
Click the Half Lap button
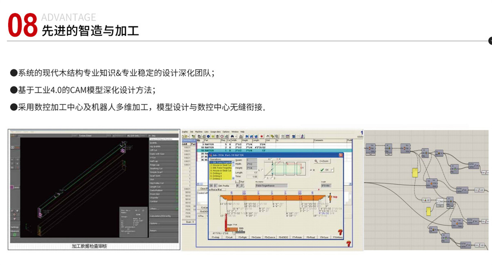[x=164, y=161]
